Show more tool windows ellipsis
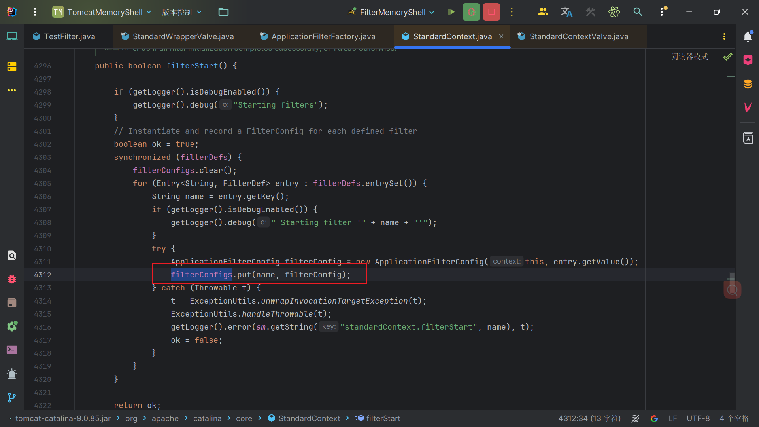The height and width of the screenshot is (427, 759). pyautogui.click(x=12, y=90)
